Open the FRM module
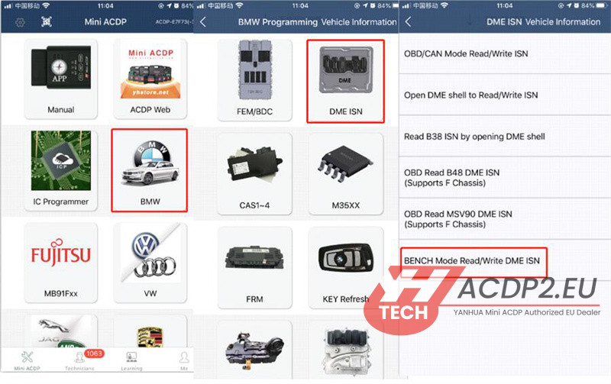 tap(254, 262)
